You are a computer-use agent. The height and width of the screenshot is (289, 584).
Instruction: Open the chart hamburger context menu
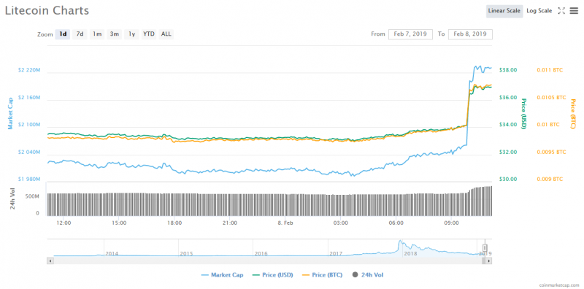(574, 11)
